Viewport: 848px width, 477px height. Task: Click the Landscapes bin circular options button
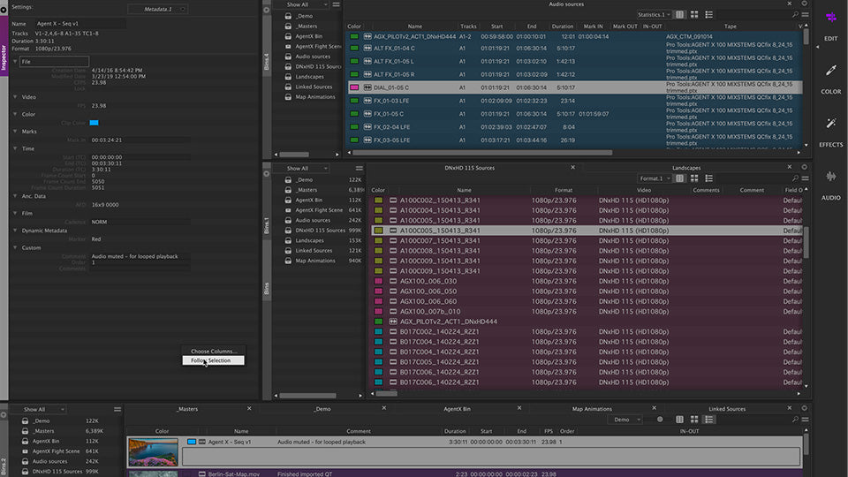(804, 167)
